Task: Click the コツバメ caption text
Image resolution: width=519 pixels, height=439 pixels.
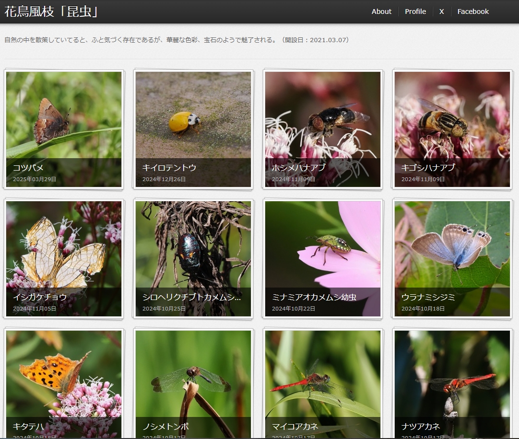Action: click(x=28, y=168)
